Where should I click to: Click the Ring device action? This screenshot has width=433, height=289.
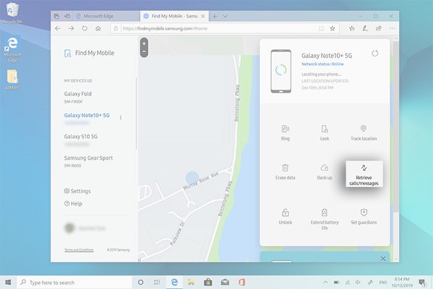tap(285, 133)
